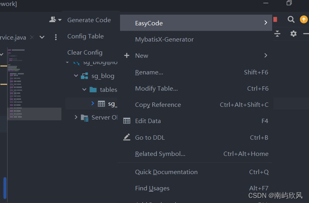Collapse the tables folder node

[84, 90]
